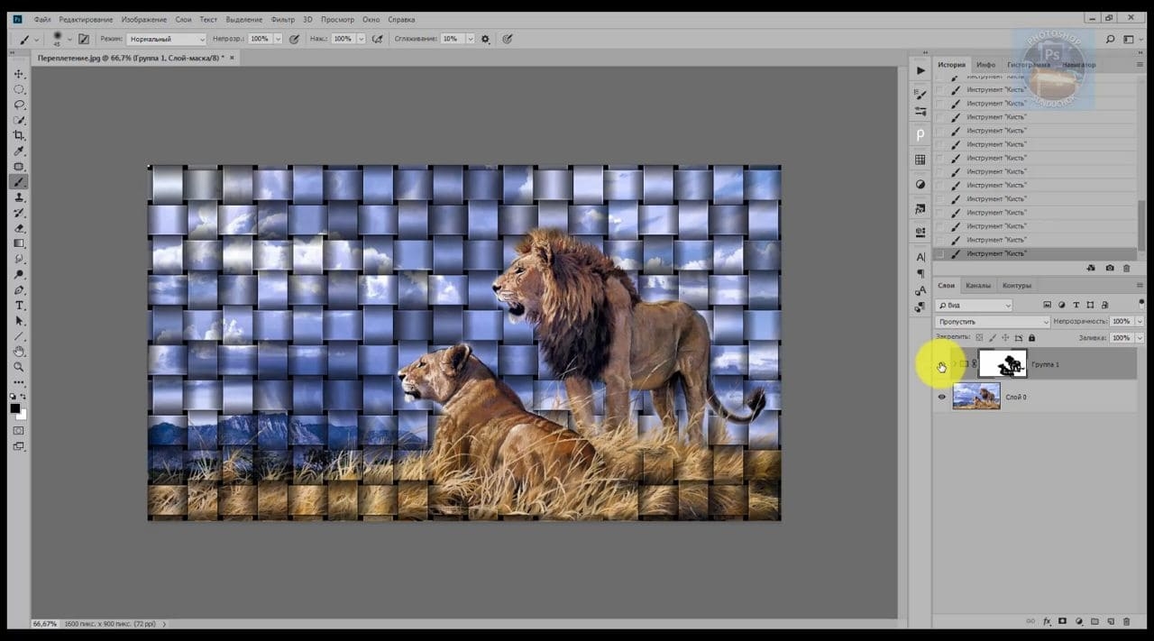Expand Заливка fill dropdown arrow
Image resolution: width=1154 pixels, height=641 pixels.
pos(1140,338)
